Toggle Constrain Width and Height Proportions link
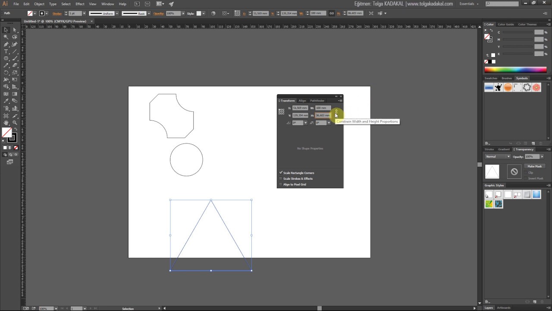Image resolution: width=552 pixels, height=311 pixels. [336, 111]
